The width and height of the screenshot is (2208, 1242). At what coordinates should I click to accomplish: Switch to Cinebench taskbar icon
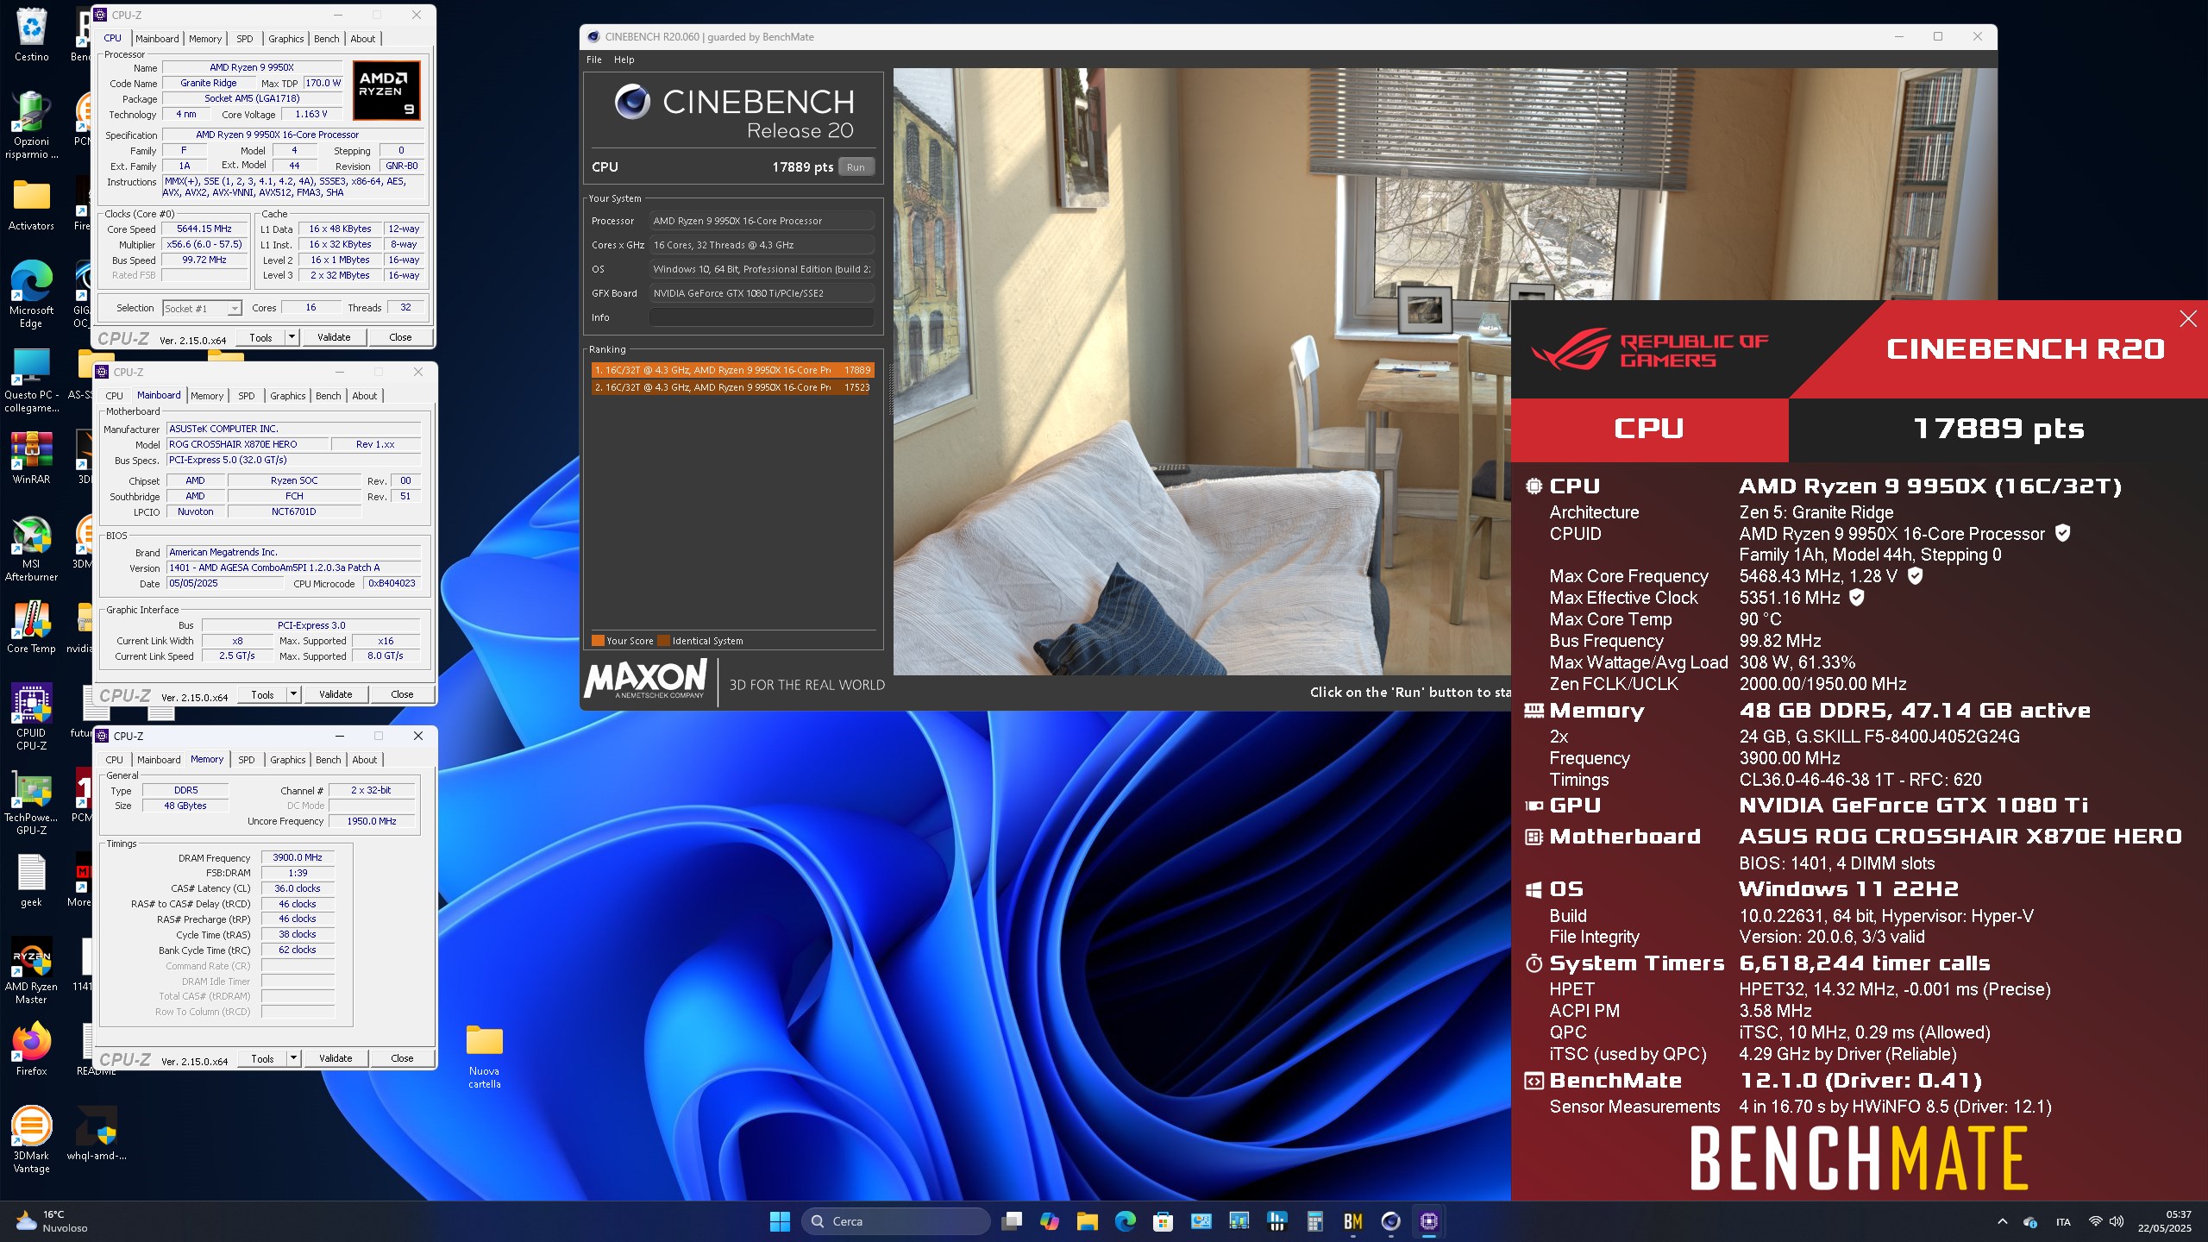tap(1390, 1221)
